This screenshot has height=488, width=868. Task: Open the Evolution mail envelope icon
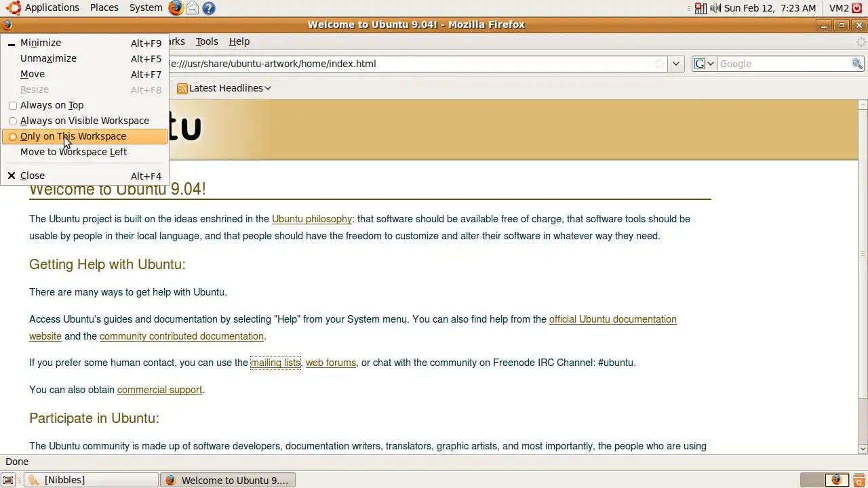[x=193, y=8]
